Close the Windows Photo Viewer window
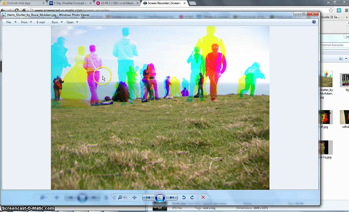The width and height of the screenshot is (349, 212). [x=313, y=14]
